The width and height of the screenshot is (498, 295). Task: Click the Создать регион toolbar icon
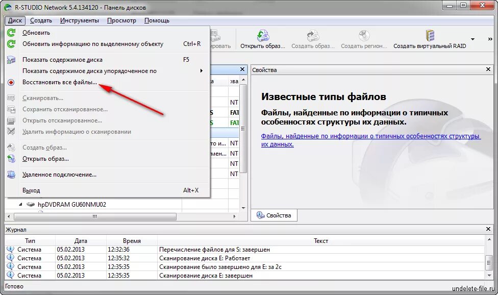pos(364,36)
